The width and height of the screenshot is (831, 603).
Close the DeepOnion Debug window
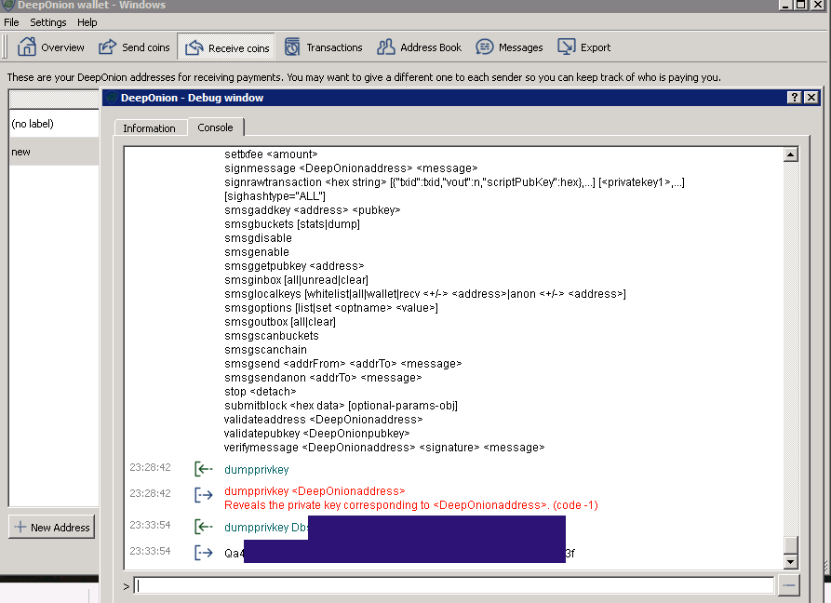(x=811, y=98)
